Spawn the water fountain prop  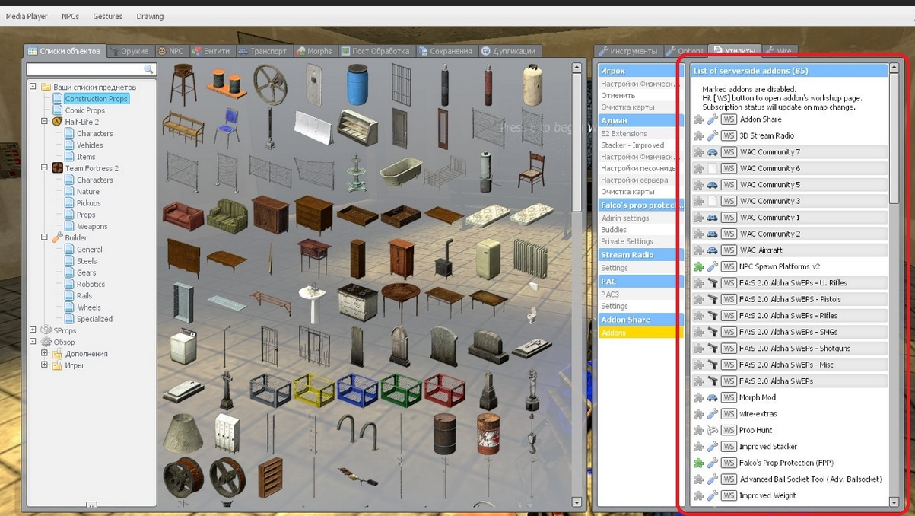(355, 174)
